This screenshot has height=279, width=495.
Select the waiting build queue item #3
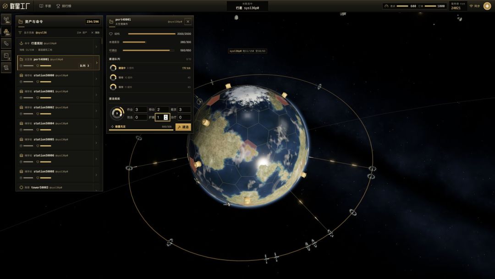[150, 87]
